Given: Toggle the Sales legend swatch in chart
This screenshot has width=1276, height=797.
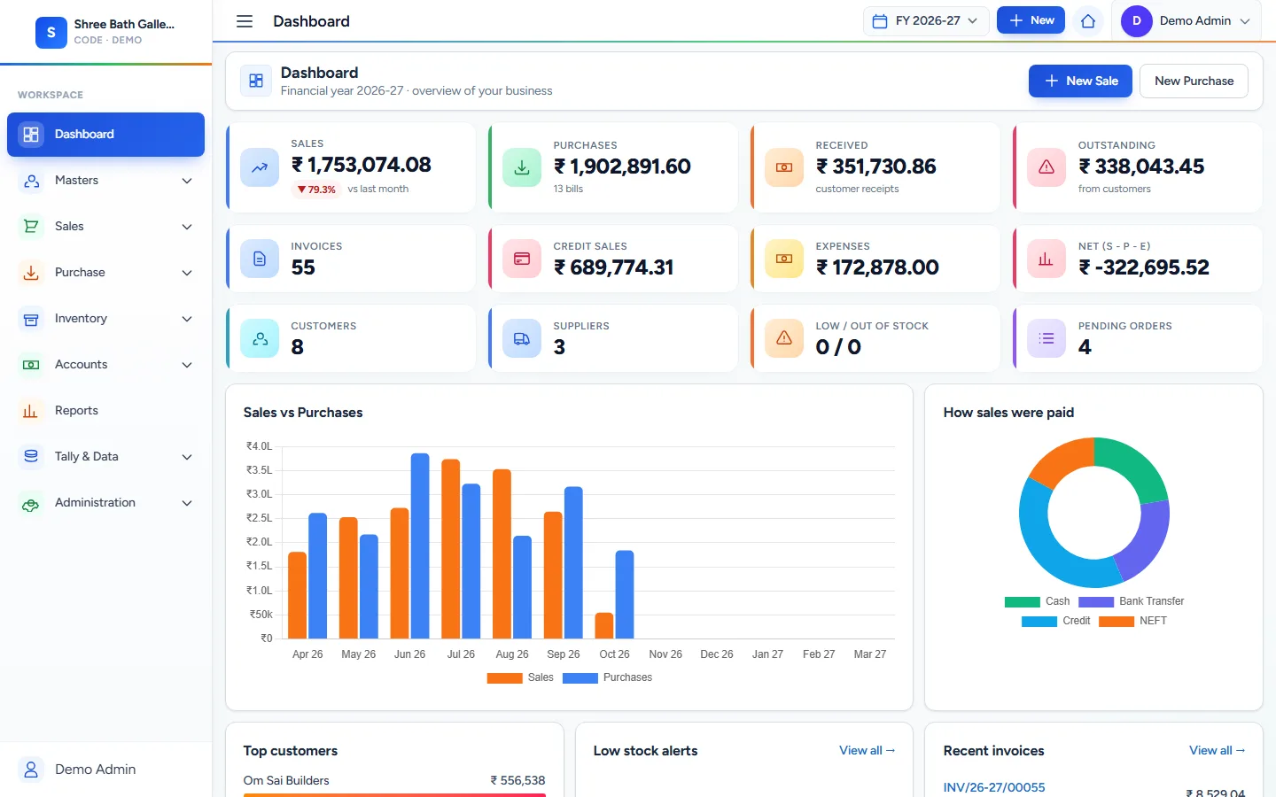Looking at the screenshot, I should pos(504,678).
